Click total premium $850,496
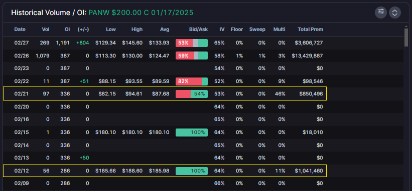The width and height of the screenshot is (412, 191). (311, 94)
